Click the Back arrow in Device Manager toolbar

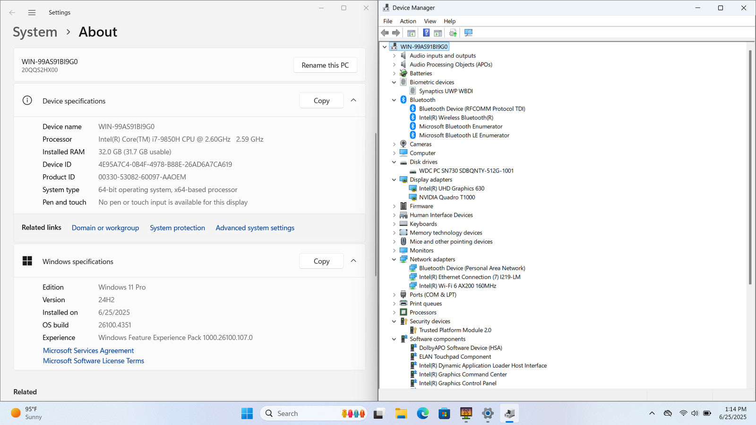point(385,33)
